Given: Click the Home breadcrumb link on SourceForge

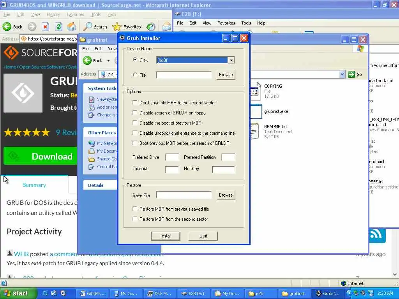Looking at the screenshot, I should pos(10,67).
